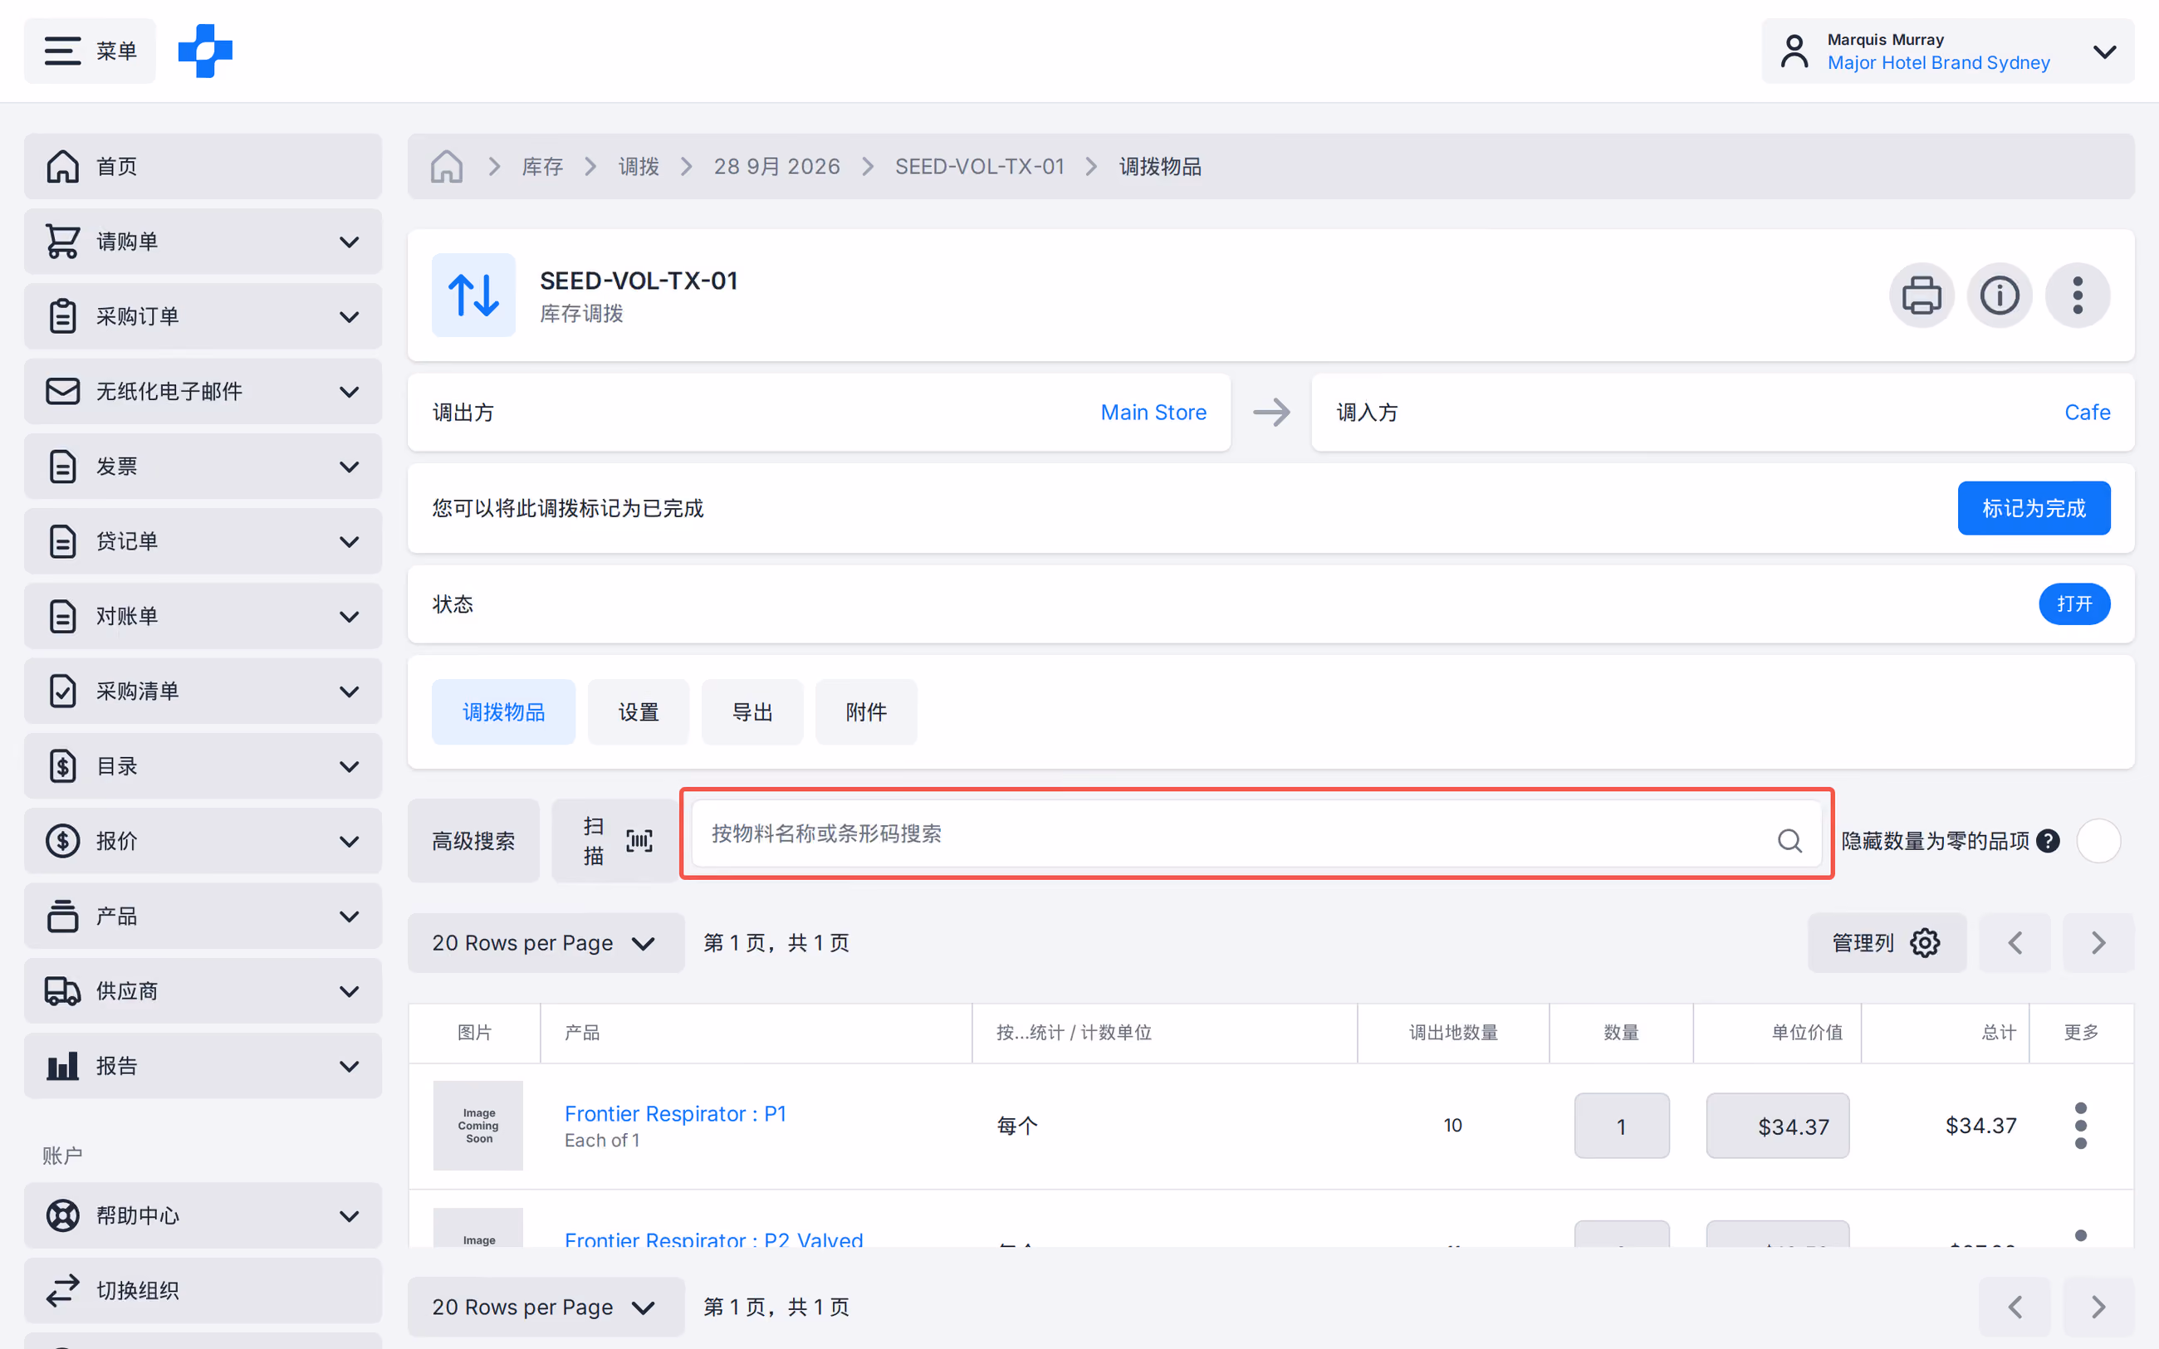Click previous page arrow in bottom pagination

pyautogui.click(x=2015, y=1307)
